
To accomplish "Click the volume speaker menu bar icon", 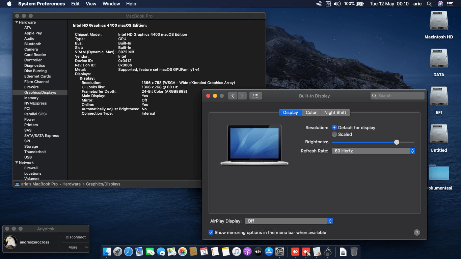I will (x=337, y=4).
